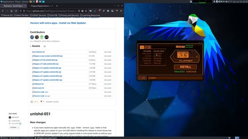Focus qFlipper window from bottom taskbar
This screenshot has height=139, width=248.
tap(46, 138)
